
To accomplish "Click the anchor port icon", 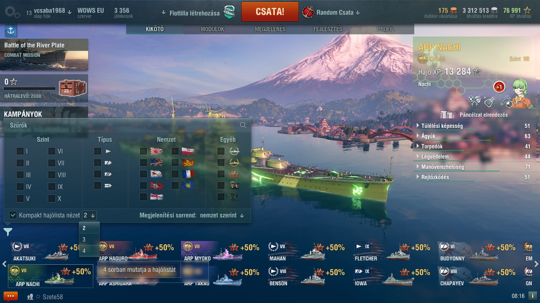I will [x=11, y=30].
